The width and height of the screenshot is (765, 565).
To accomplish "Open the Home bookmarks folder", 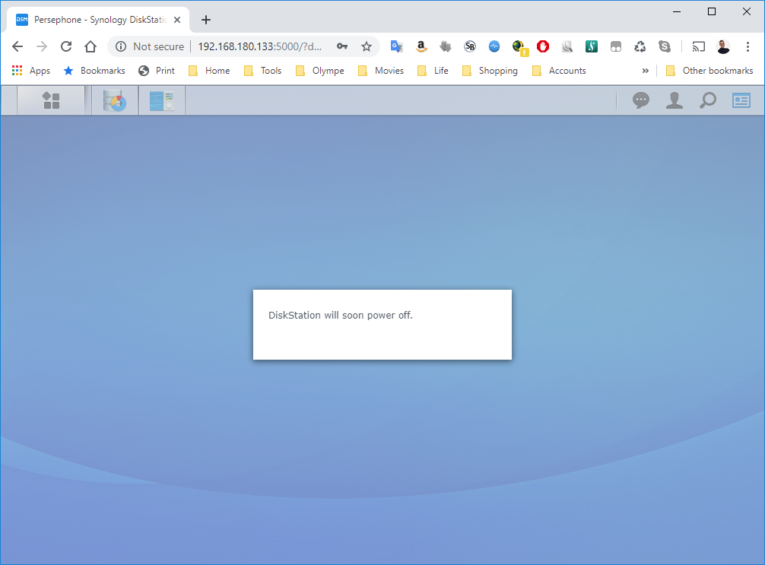I will click(x=209, y=71).
